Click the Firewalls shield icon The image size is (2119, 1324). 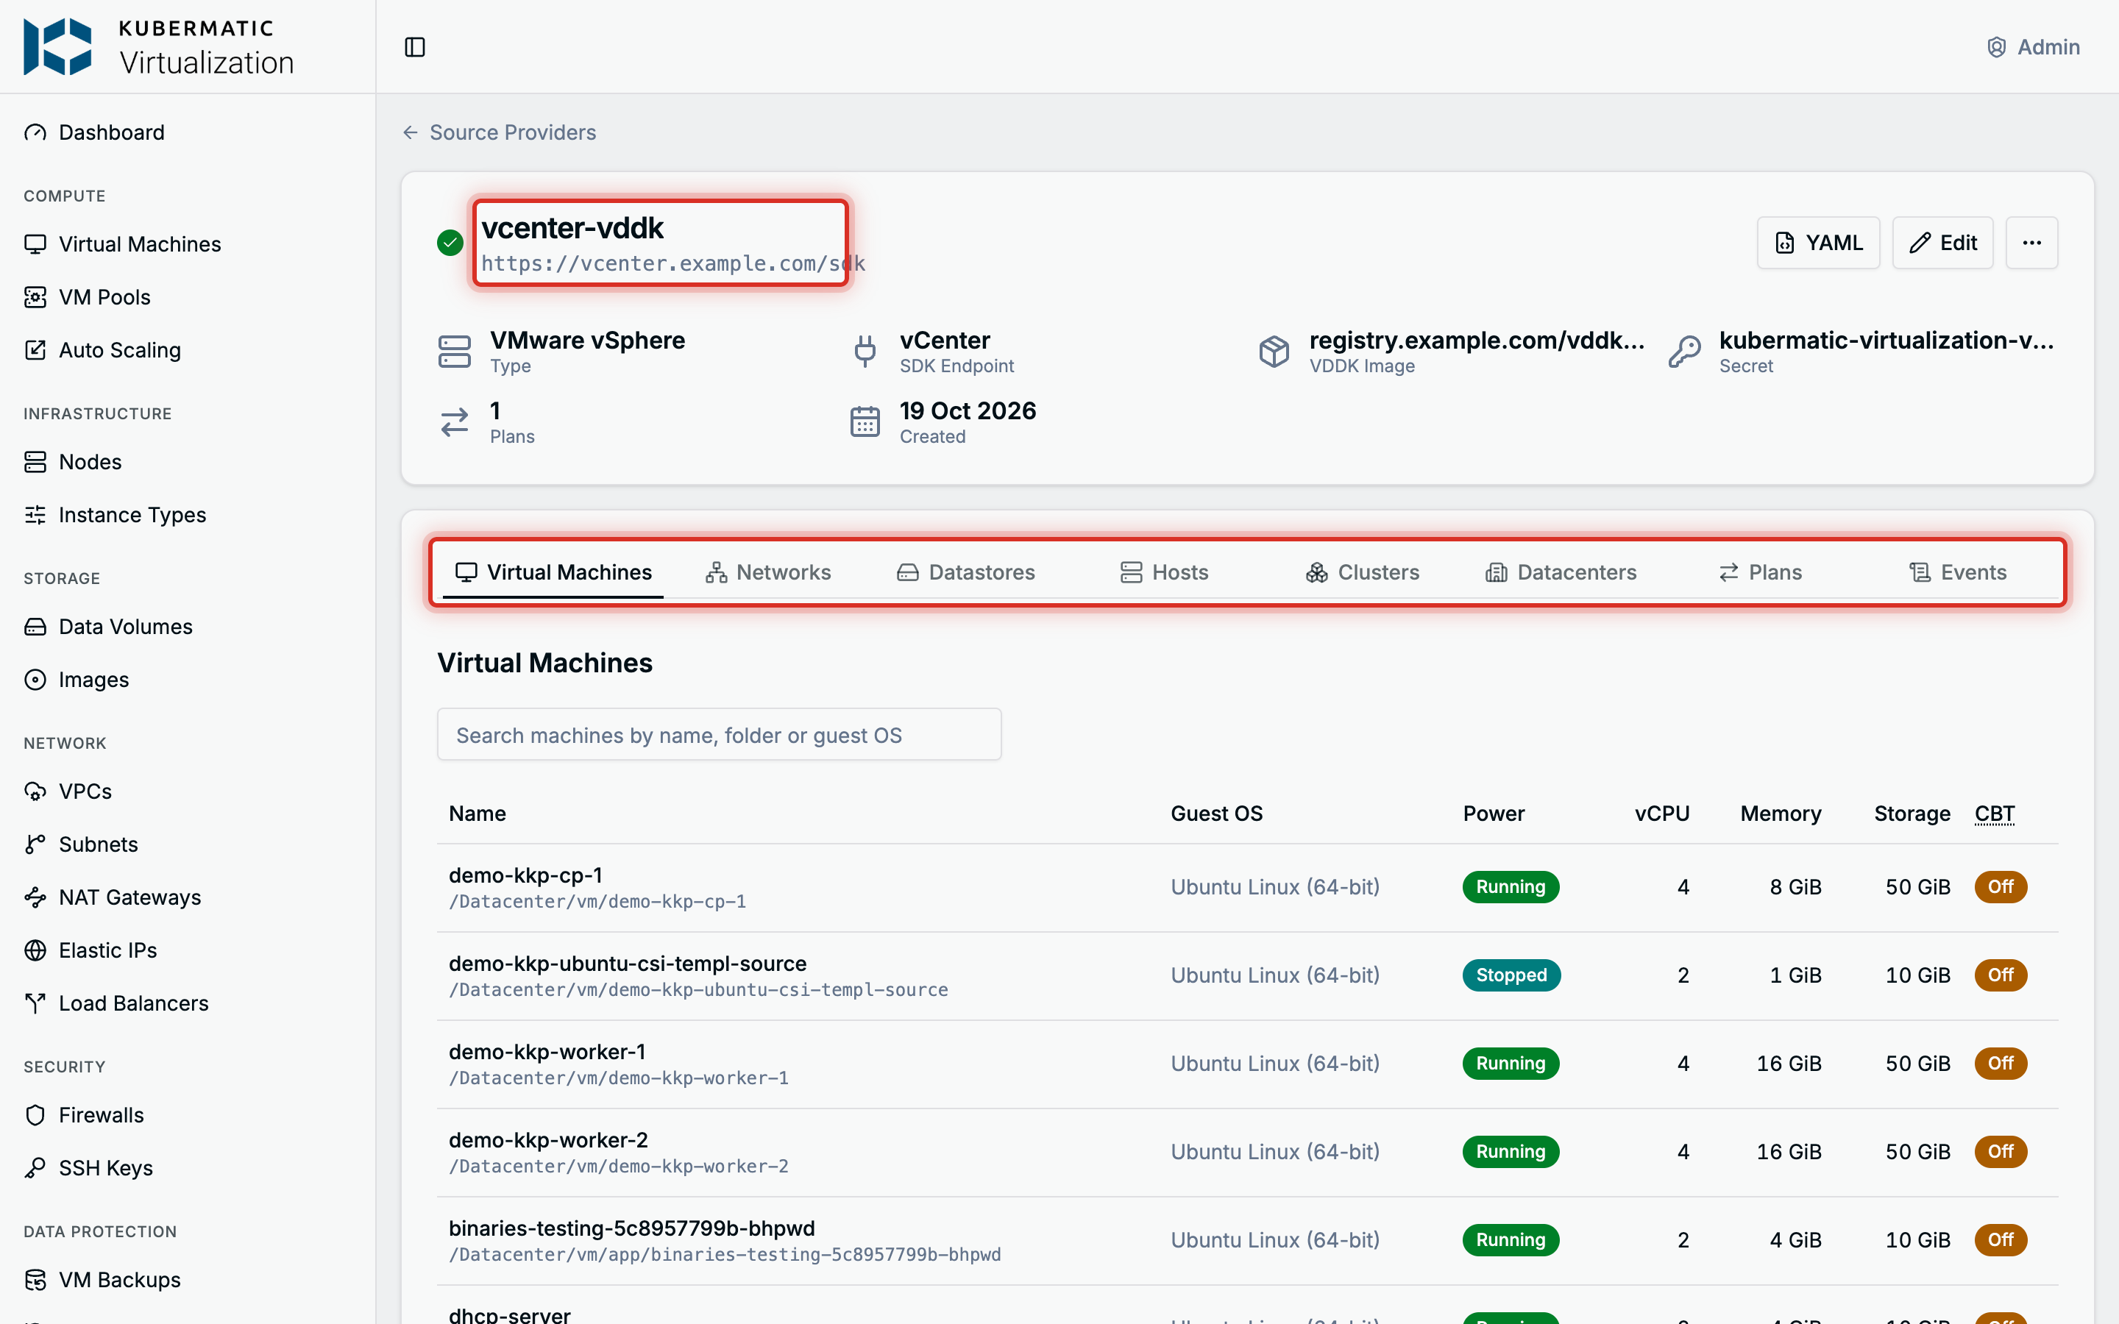pos(35,1114)
